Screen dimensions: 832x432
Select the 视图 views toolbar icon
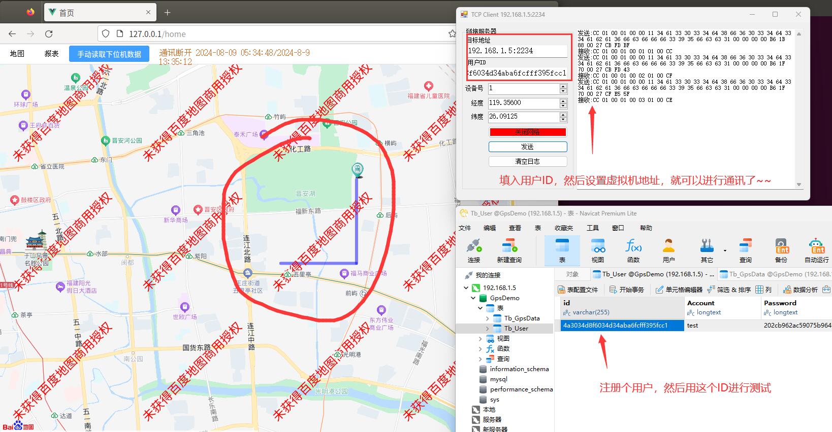[x=597, y=251]
